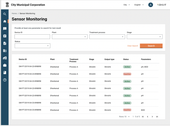This screenshot has width=170, height=126.
Task: Open the City selector in header
Action: pos(127,5)
